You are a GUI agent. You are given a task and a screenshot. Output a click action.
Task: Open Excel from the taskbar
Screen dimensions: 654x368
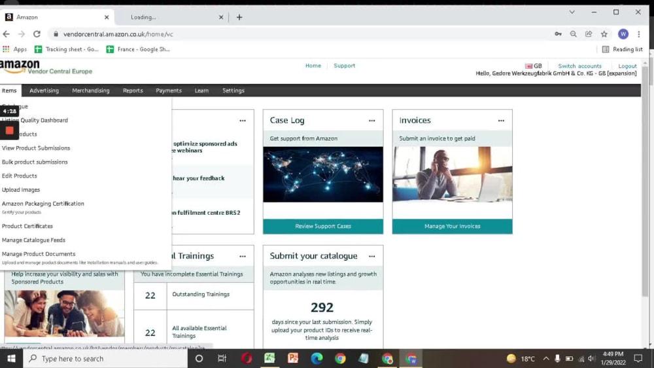tap(269, 358)
